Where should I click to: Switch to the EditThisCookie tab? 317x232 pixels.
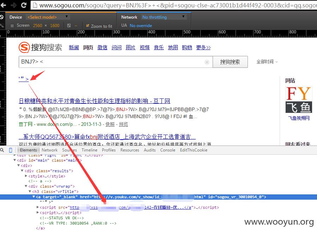[x=194, y=150]
